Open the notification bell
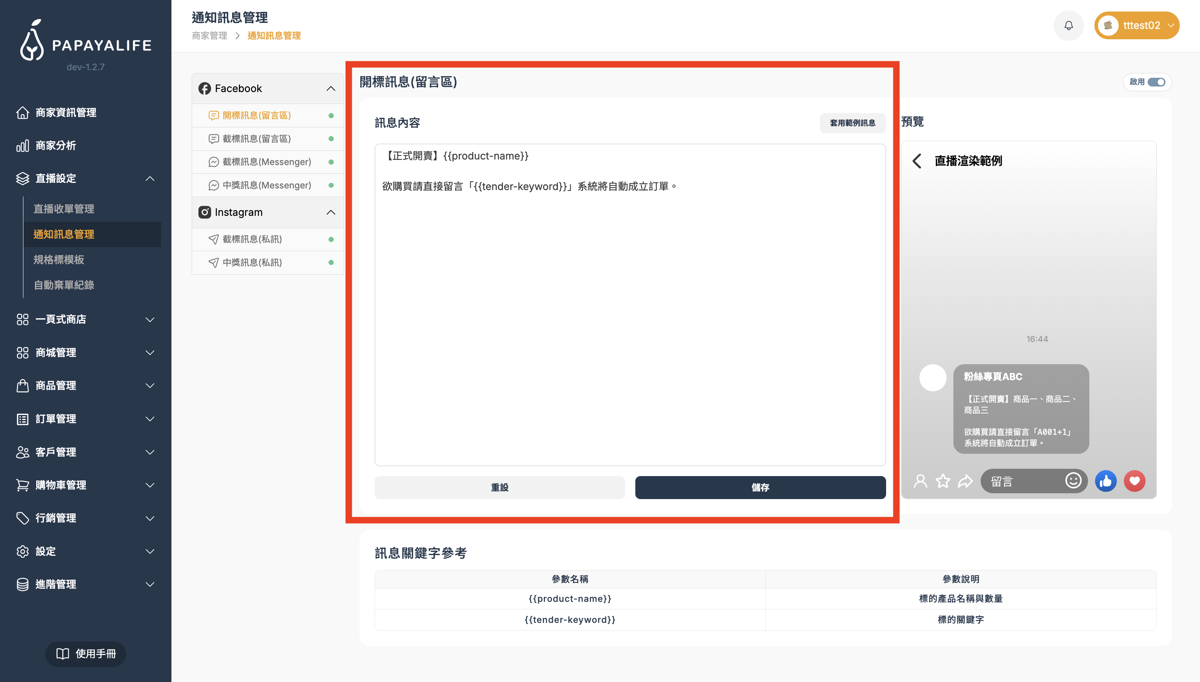This screenshot has height=682, width=1200. [x=1068, y=25]
